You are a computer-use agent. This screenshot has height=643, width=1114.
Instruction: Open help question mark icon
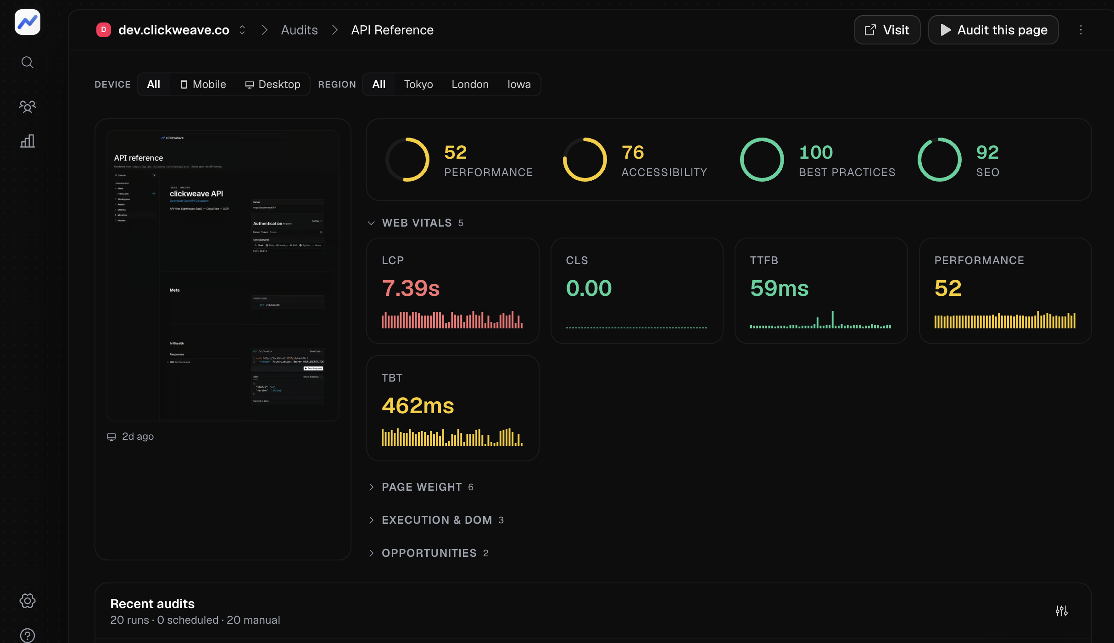[28, 635]
